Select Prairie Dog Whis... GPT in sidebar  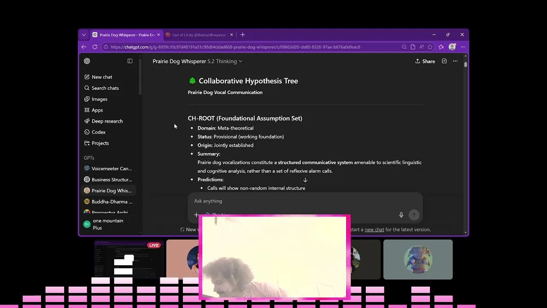click(109, 191)
